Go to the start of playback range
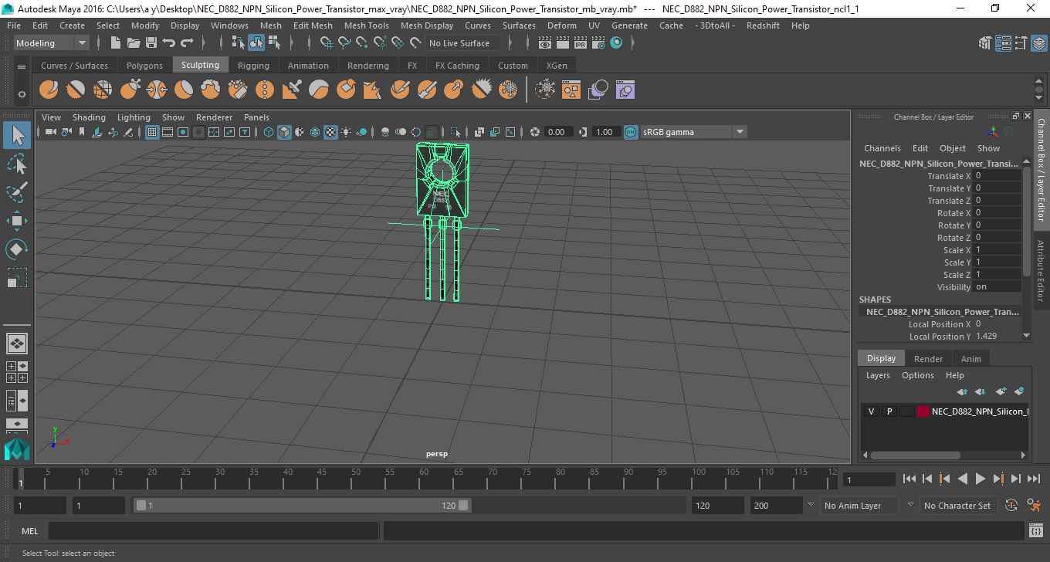The height and width of the screenshot is (562, 1050). 909,479
